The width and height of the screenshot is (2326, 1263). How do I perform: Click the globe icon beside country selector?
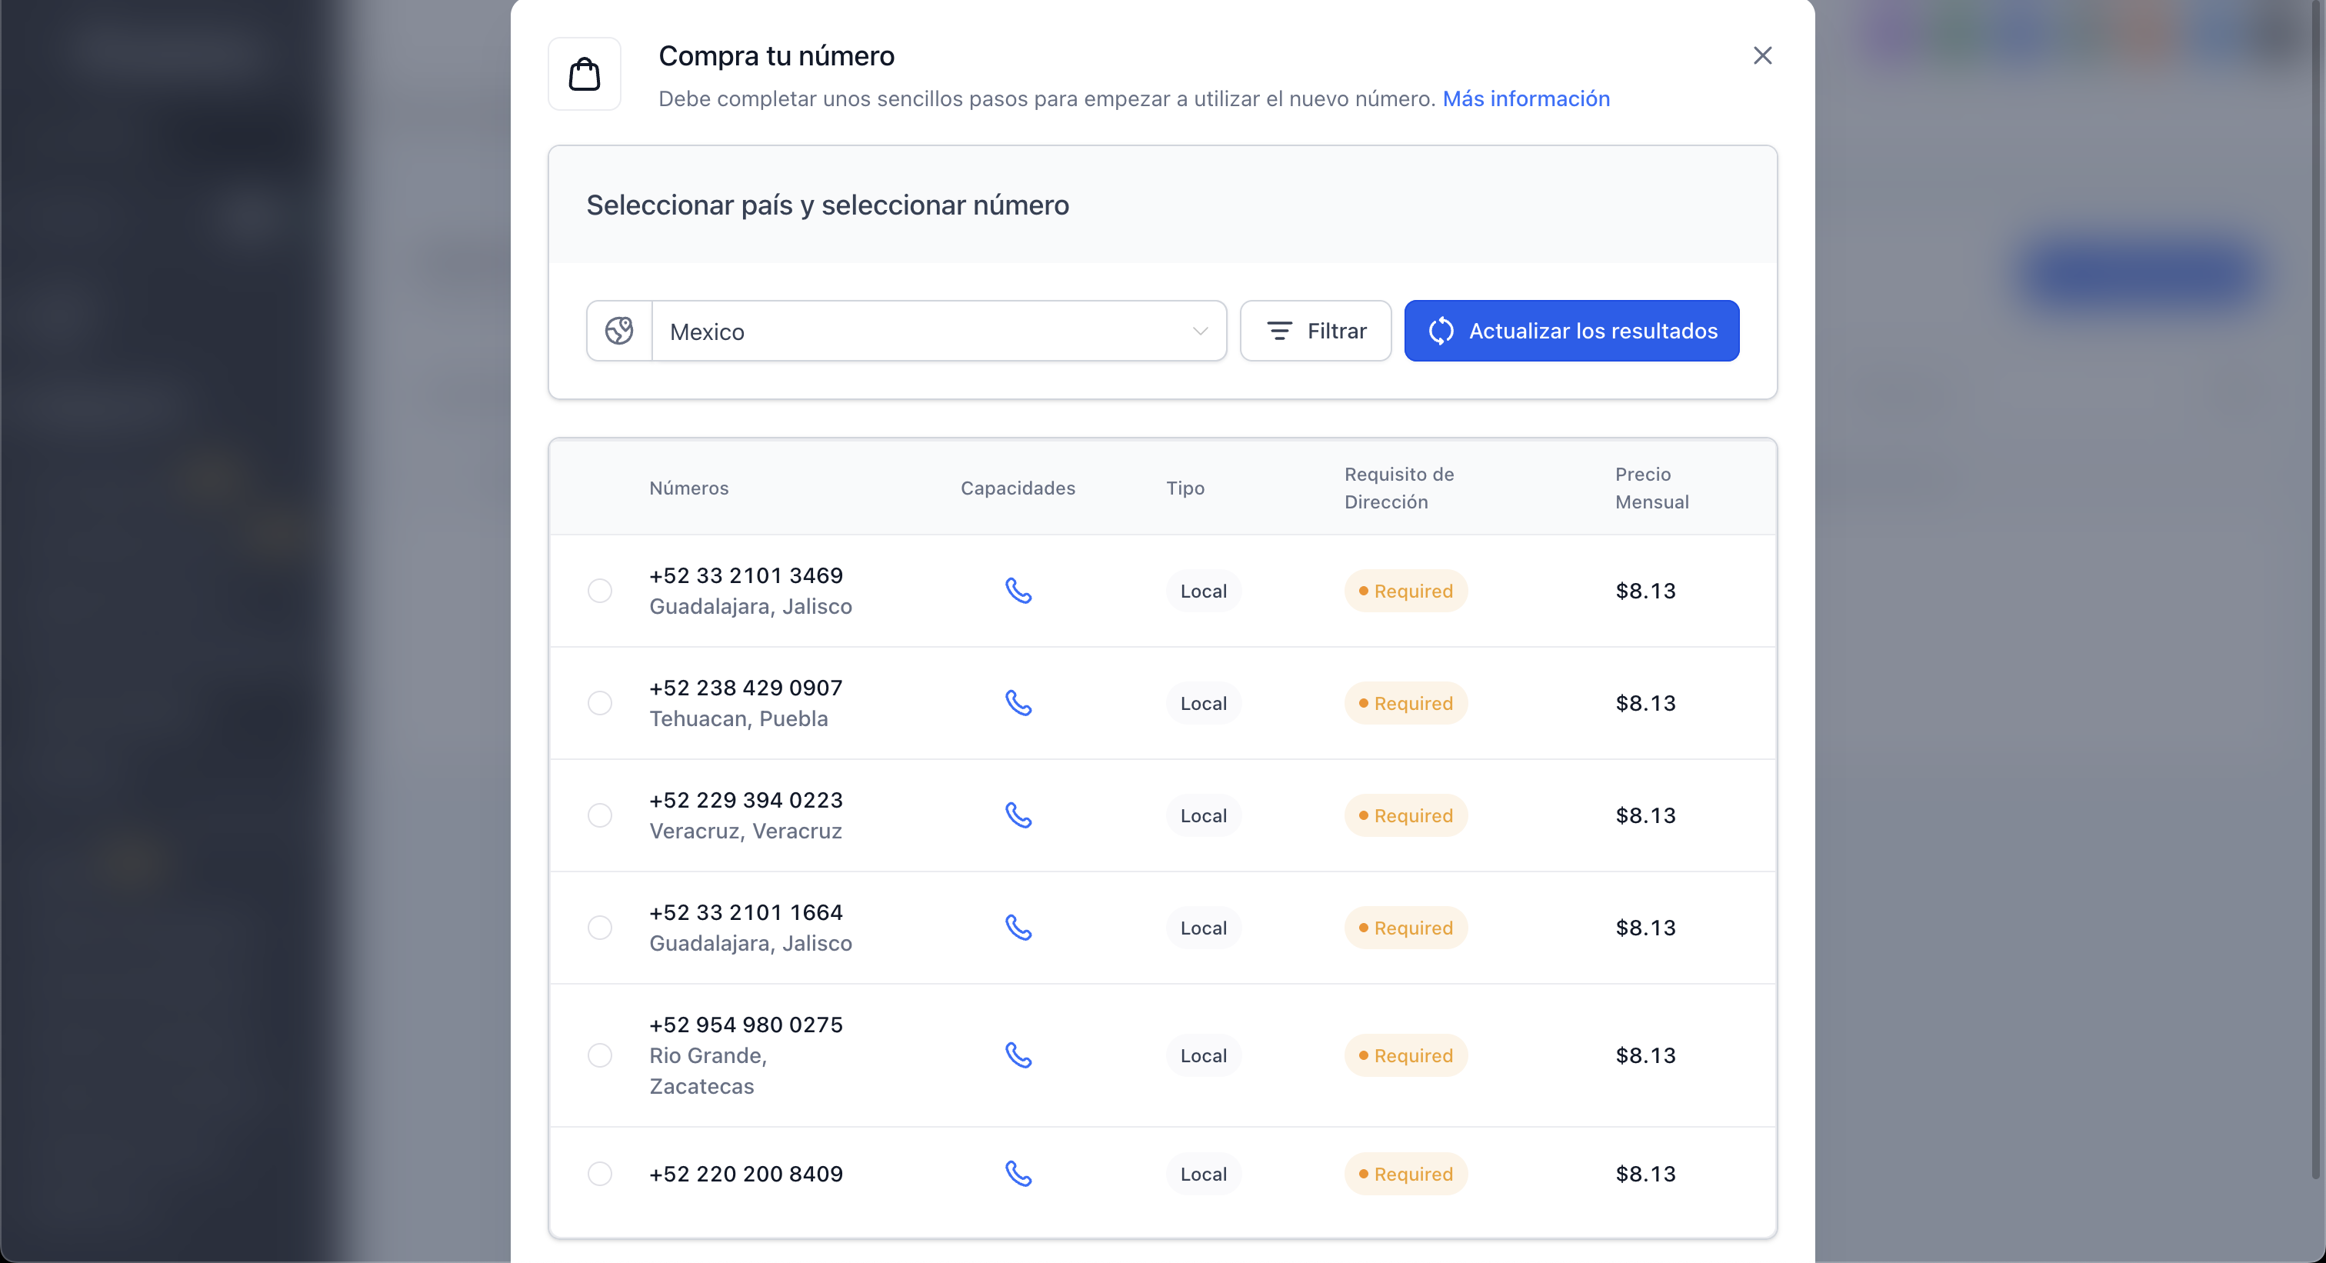619,332
